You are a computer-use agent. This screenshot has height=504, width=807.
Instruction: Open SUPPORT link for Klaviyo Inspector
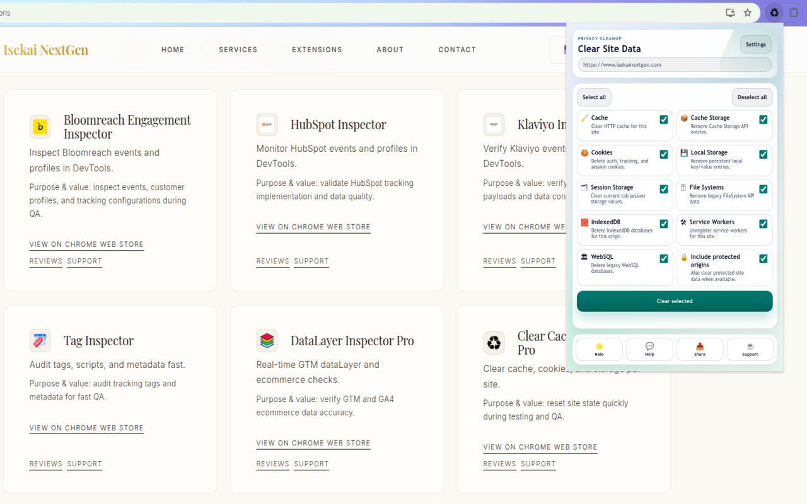pyautogui.click(x=538, y=261)
